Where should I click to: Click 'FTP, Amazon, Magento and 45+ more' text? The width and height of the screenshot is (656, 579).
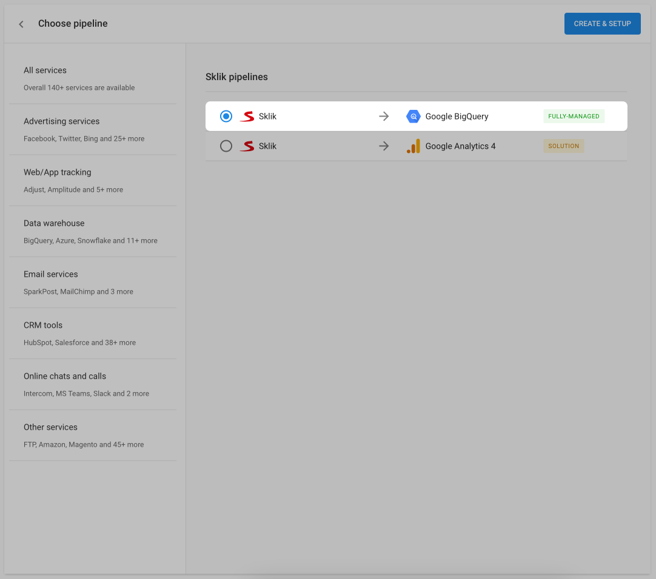pos(84,445)
